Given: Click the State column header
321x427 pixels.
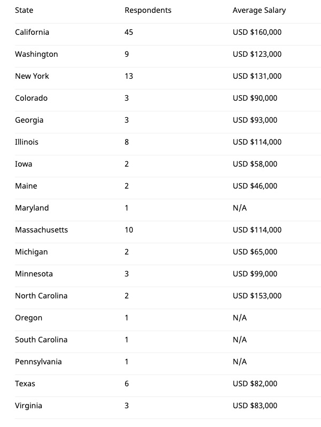Looking at the screenshot, I should [x=24, y=10].
